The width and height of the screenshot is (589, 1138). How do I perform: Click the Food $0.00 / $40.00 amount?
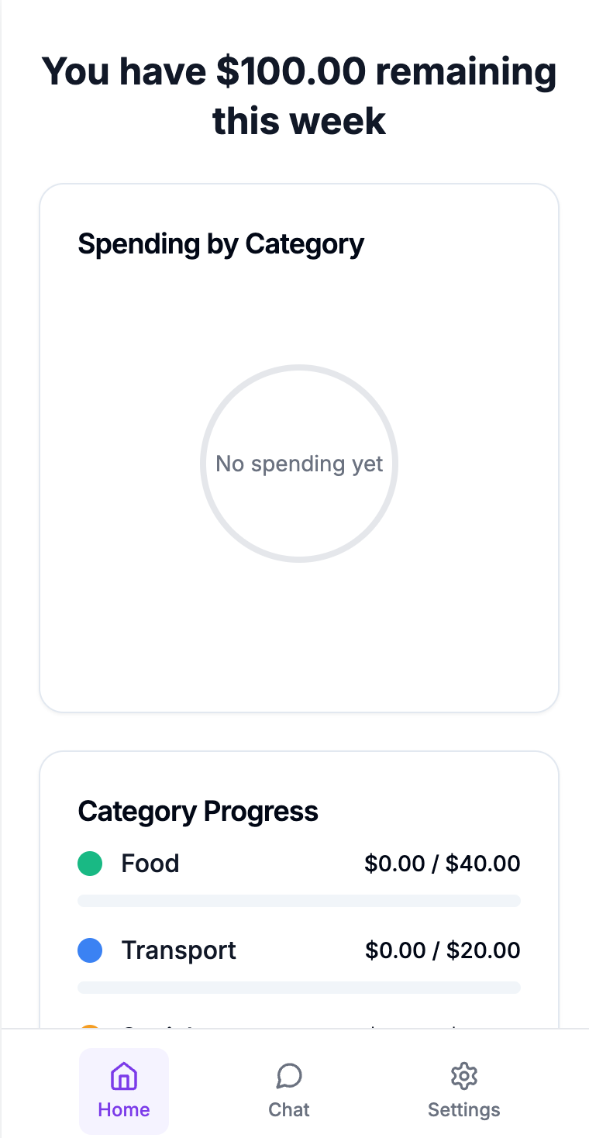443,864
